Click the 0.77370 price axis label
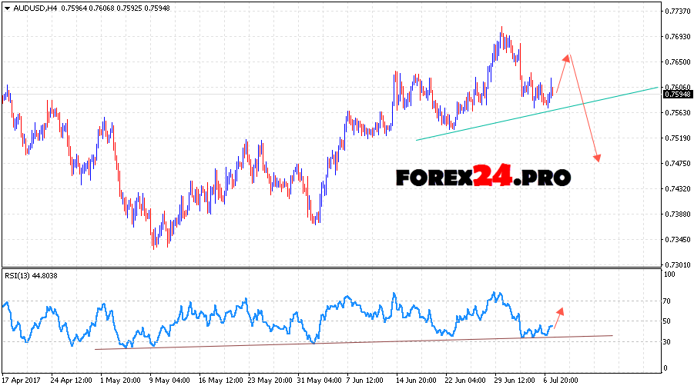This screenshot has height=389, width=694. 678,12
